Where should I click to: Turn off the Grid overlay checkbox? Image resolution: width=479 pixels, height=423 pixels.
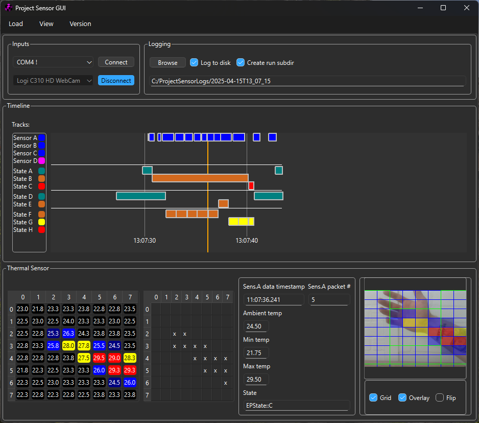(373, 397)
